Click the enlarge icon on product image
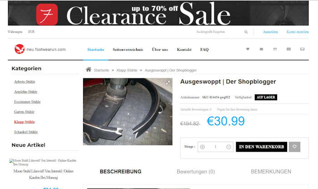Image resolution: width=318 pixels, height=189 pixels. pos(168,82)
